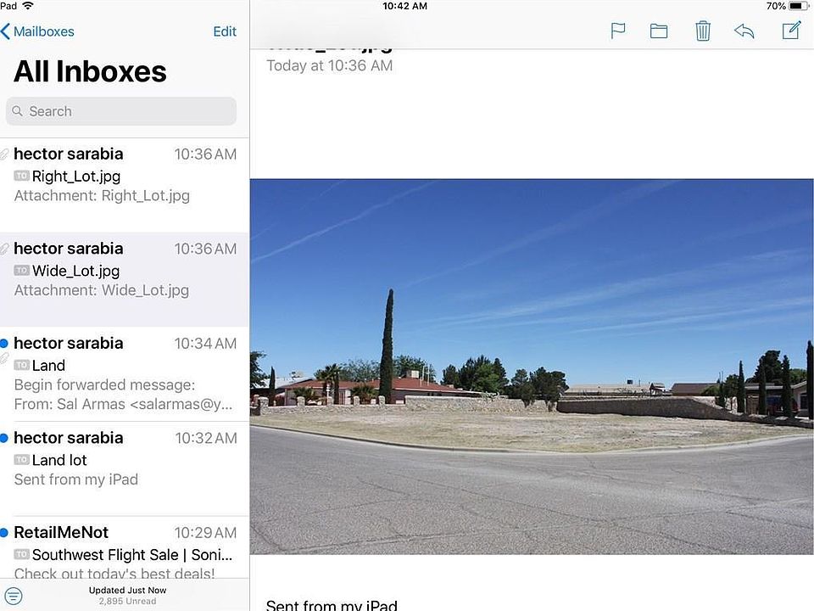Viewport: 814px width, 611px height.
Task: Click the 'Today at 10:36 AM' timestamp
Action: (x=330, y=65)
